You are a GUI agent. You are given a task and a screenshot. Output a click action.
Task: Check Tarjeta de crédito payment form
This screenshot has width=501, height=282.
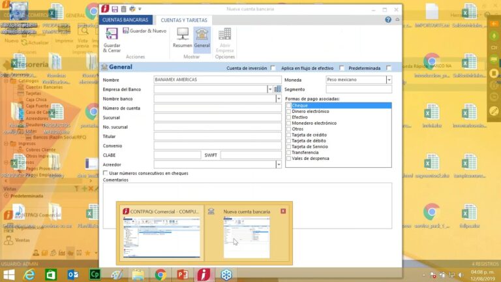(x=288, y=135)
